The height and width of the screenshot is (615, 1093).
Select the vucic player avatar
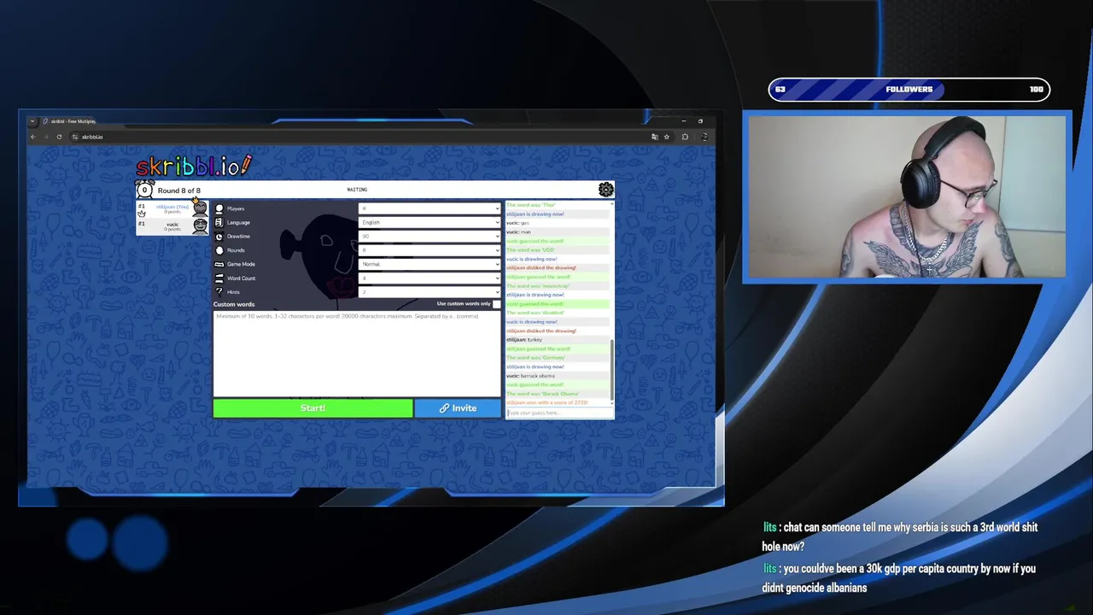point(200,225)
